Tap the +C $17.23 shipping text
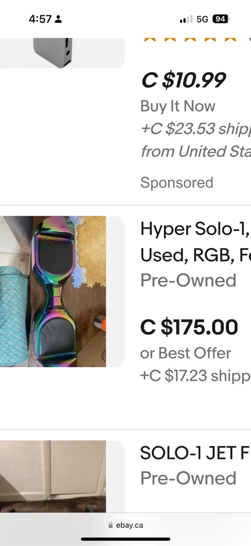Viewport: 251px width, 546px height. point(195,376)
